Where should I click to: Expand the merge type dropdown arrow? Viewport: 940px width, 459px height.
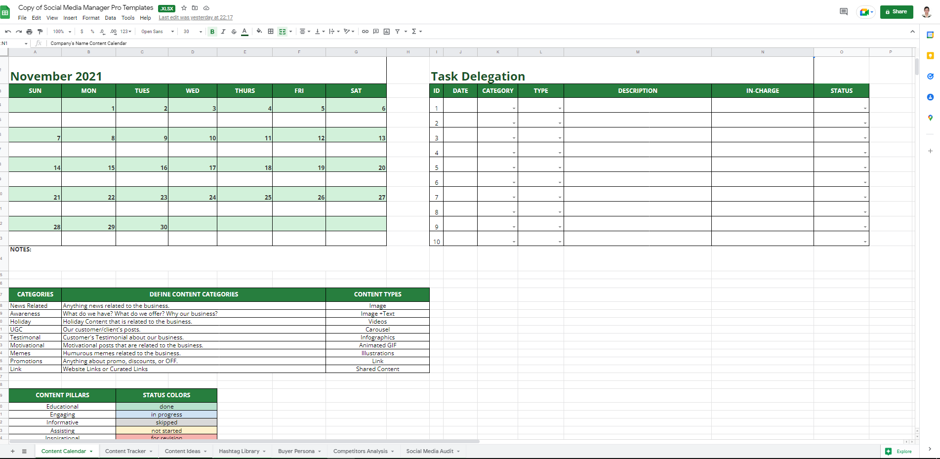[x=291, y=32]
